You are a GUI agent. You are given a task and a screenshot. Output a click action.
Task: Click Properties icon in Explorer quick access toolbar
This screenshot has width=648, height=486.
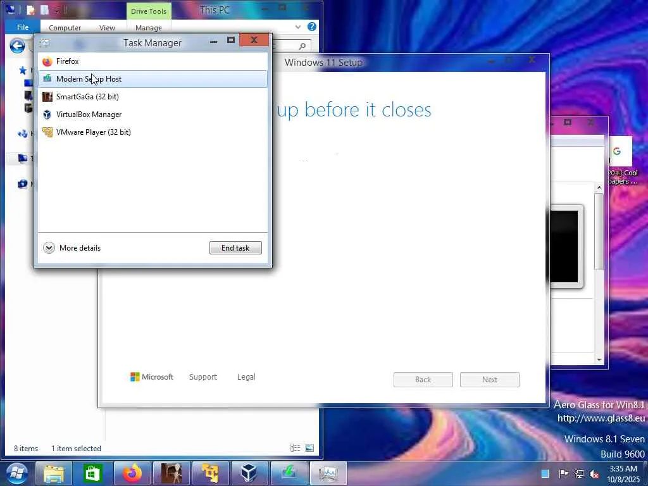32,10
